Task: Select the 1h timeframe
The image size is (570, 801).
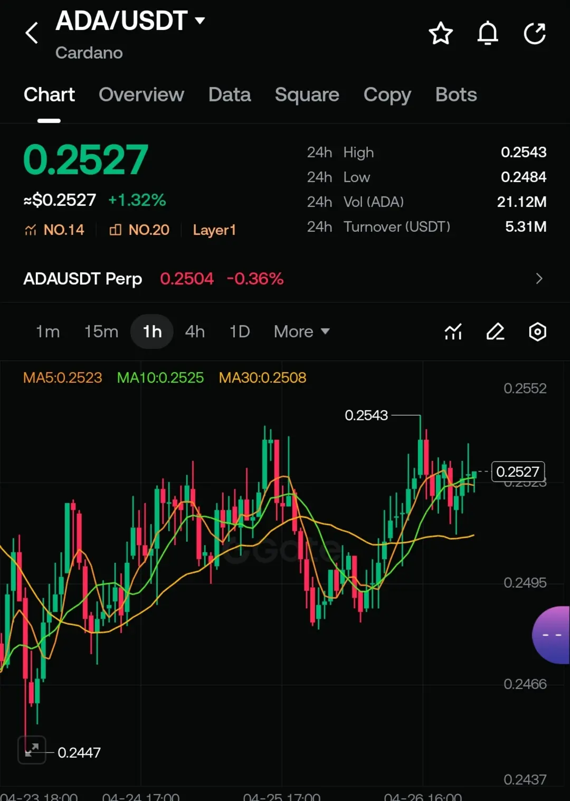Action: (152, 332)
